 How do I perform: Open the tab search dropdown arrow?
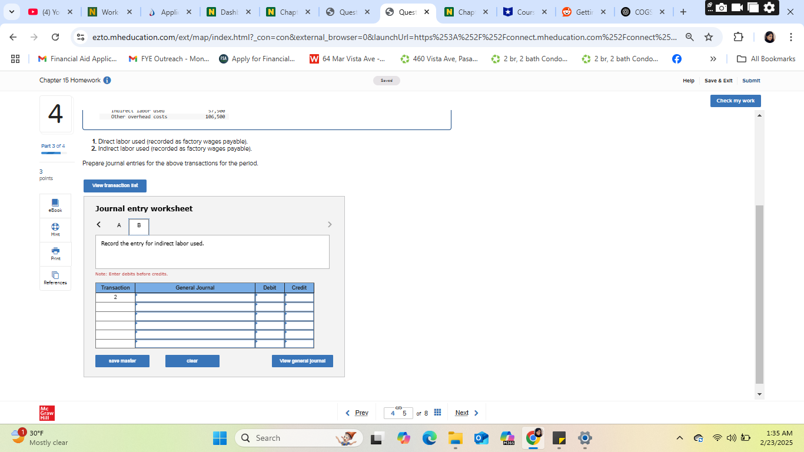(x=12, y=12)
